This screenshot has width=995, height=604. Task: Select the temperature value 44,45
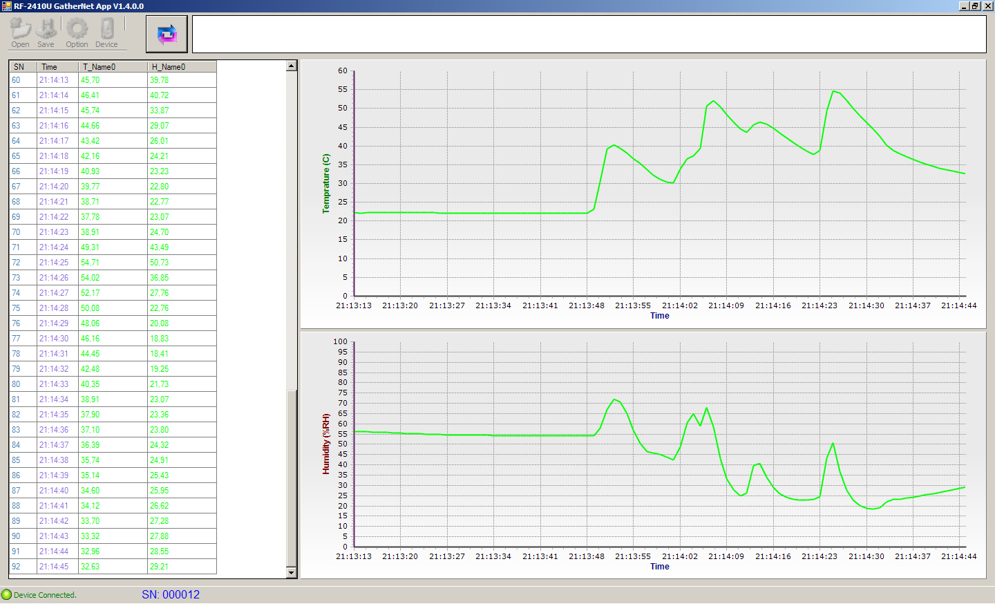pyautogui.click(x=113, y=354)
